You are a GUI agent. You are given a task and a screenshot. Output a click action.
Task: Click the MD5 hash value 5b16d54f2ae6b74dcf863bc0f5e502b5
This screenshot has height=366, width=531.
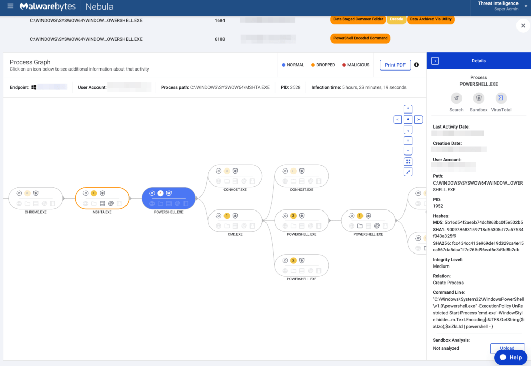tap(484, 222)
